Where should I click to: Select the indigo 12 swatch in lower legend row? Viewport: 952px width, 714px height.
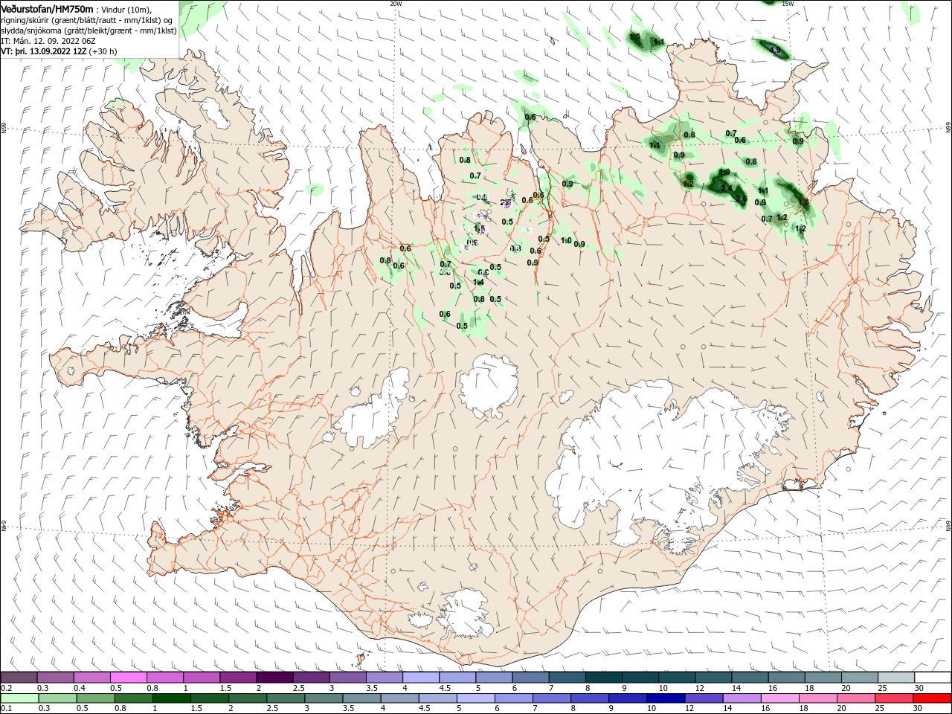click(704, 698)
